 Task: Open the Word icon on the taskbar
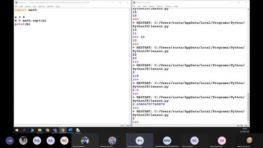coord(70,130)
